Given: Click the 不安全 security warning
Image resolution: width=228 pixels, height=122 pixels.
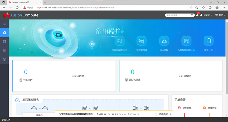Looking at the screenshot, I should pyautogui.click(x=28, y=8).
